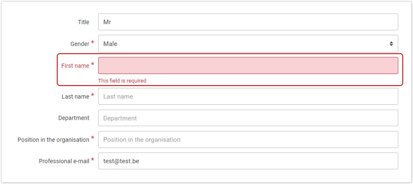Focus the empty red First name field
This screenshot has height=184, width=413.
point(248,66)
